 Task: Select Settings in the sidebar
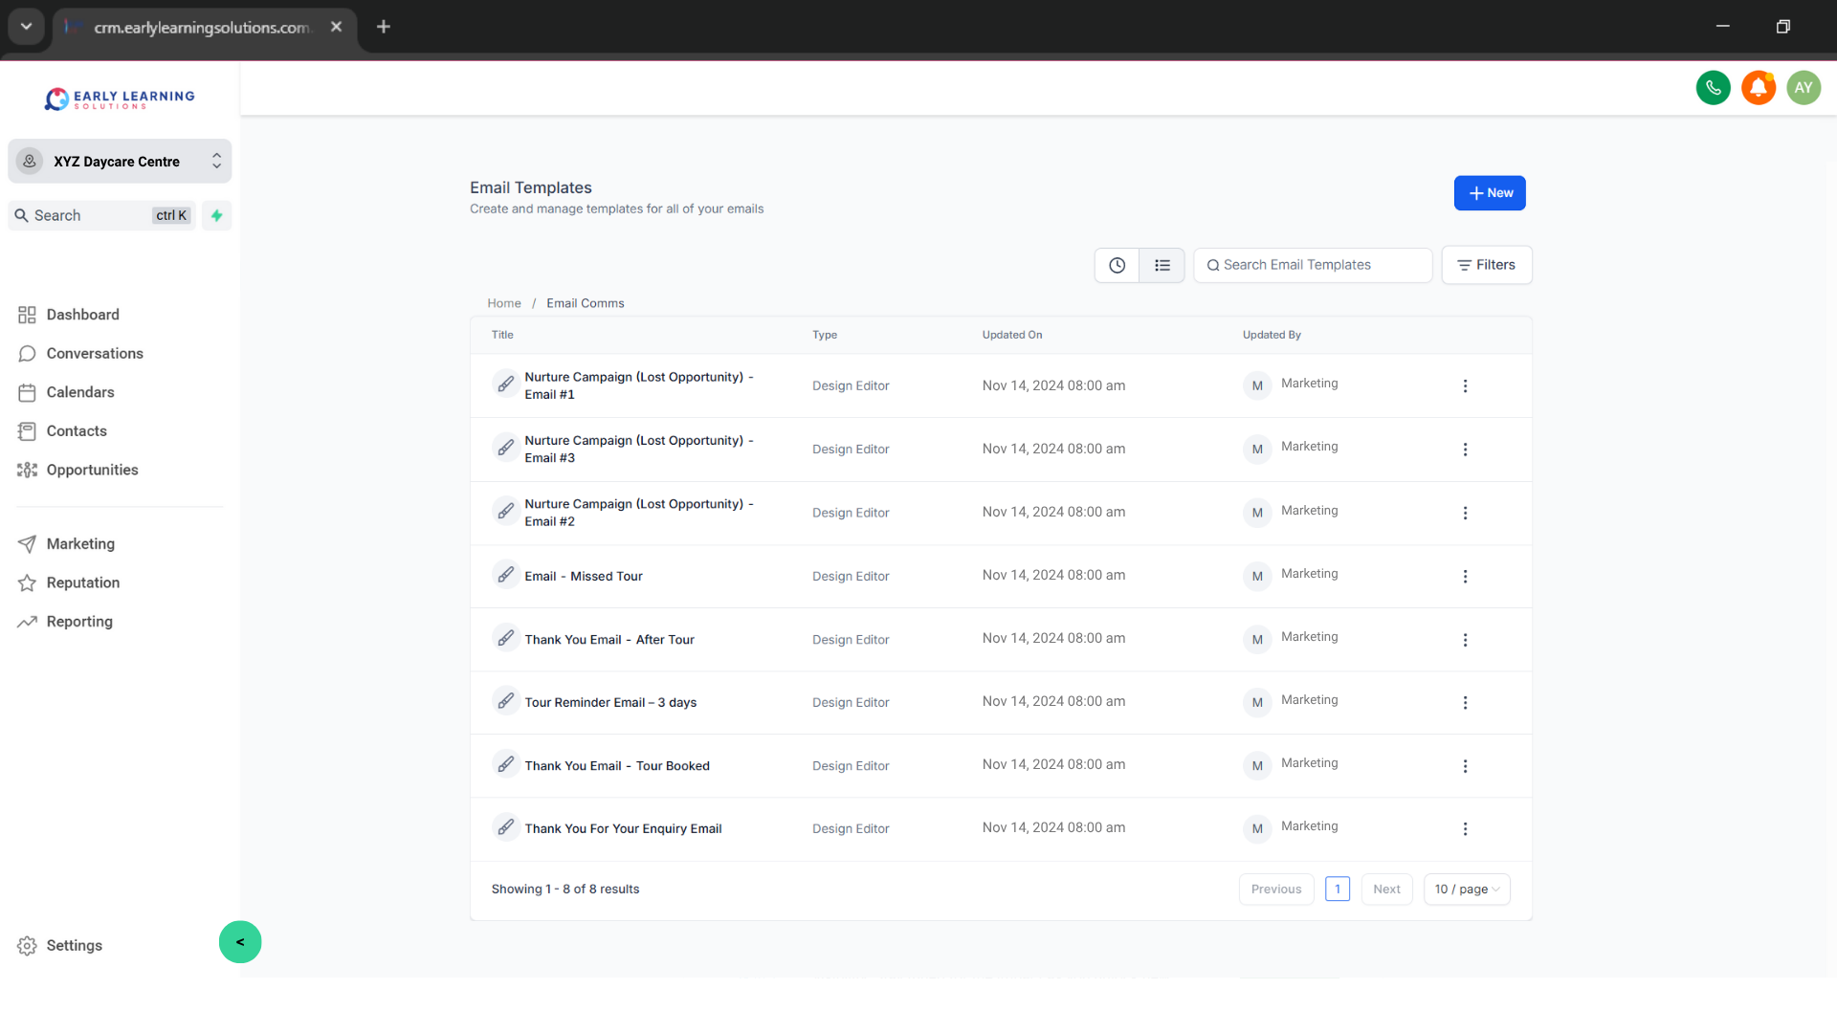(x=74, y=945)
